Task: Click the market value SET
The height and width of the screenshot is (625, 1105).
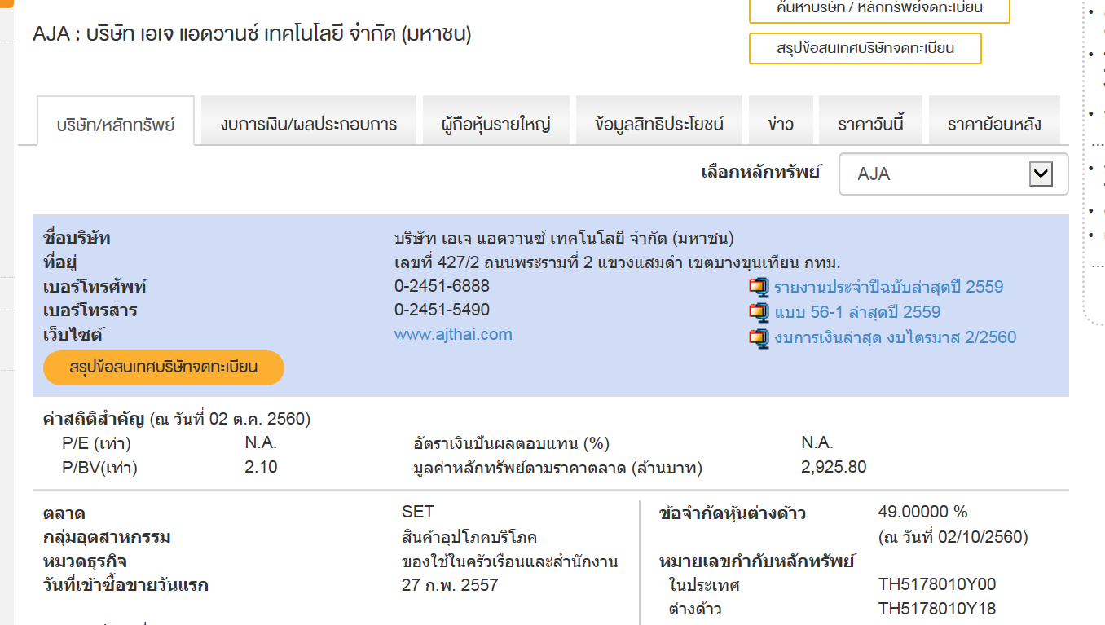Action: (418, 512)
